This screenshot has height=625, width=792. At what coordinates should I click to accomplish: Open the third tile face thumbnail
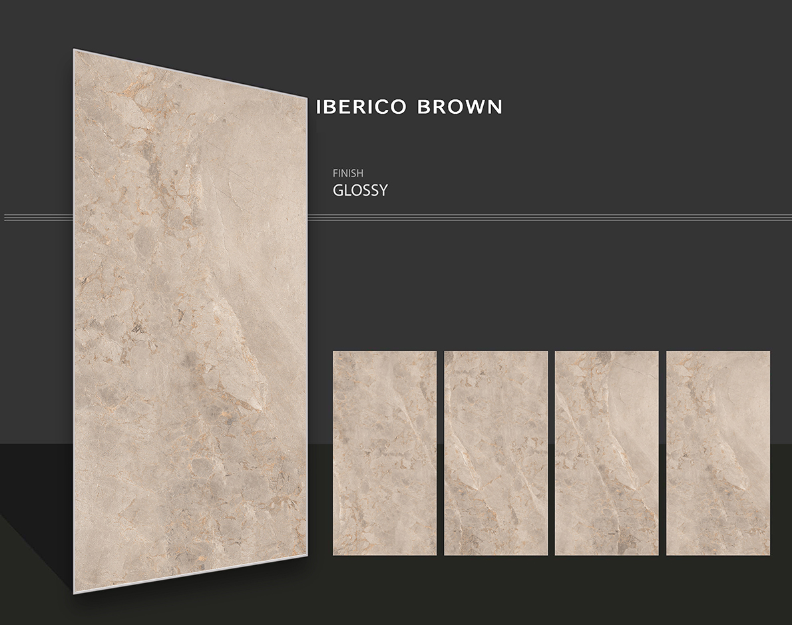click(x=606, y=453)
